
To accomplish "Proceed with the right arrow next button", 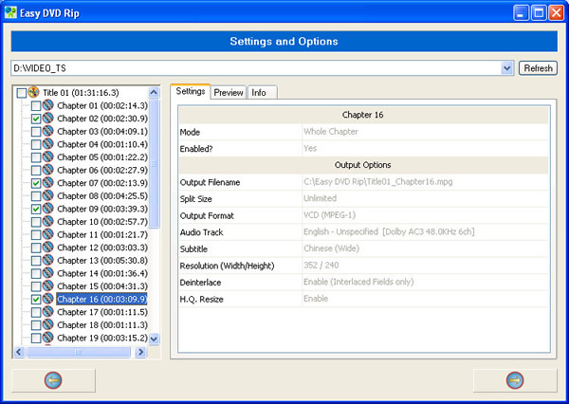I will (515, 380).
